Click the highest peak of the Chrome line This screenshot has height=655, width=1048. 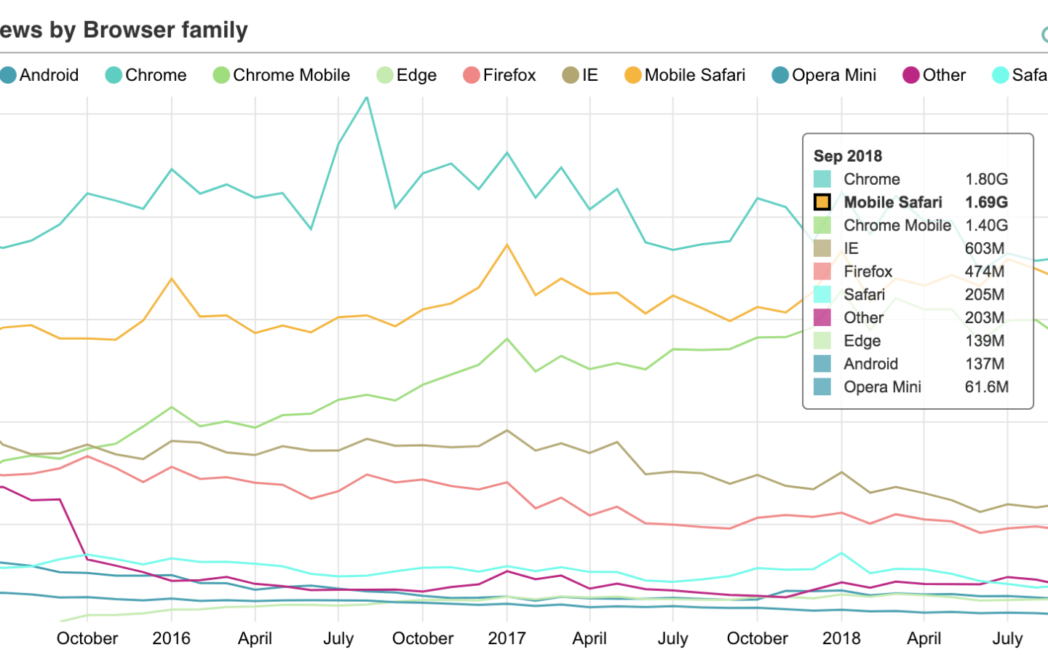367,98
